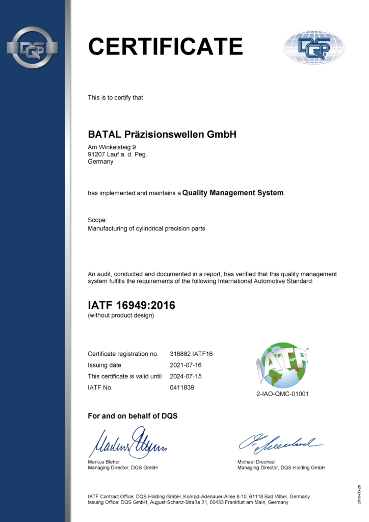Screen dimensions: 369x522
Task: Click the IATF Contract Office footer line
Action: click(199, 496)
